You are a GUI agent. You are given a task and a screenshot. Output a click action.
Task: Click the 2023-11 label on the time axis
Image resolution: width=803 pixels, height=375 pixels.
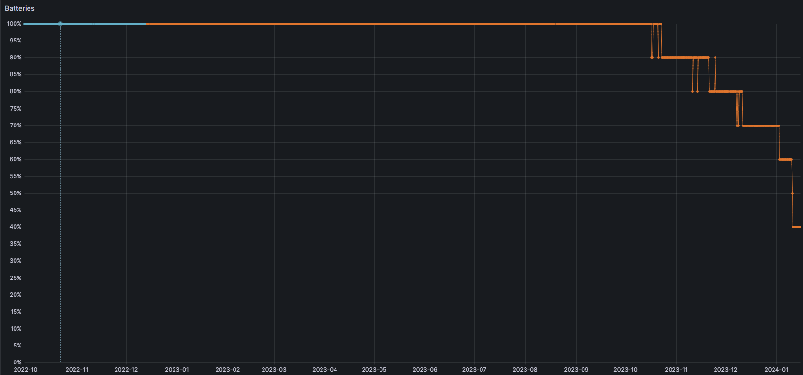[x=676, y=370]
